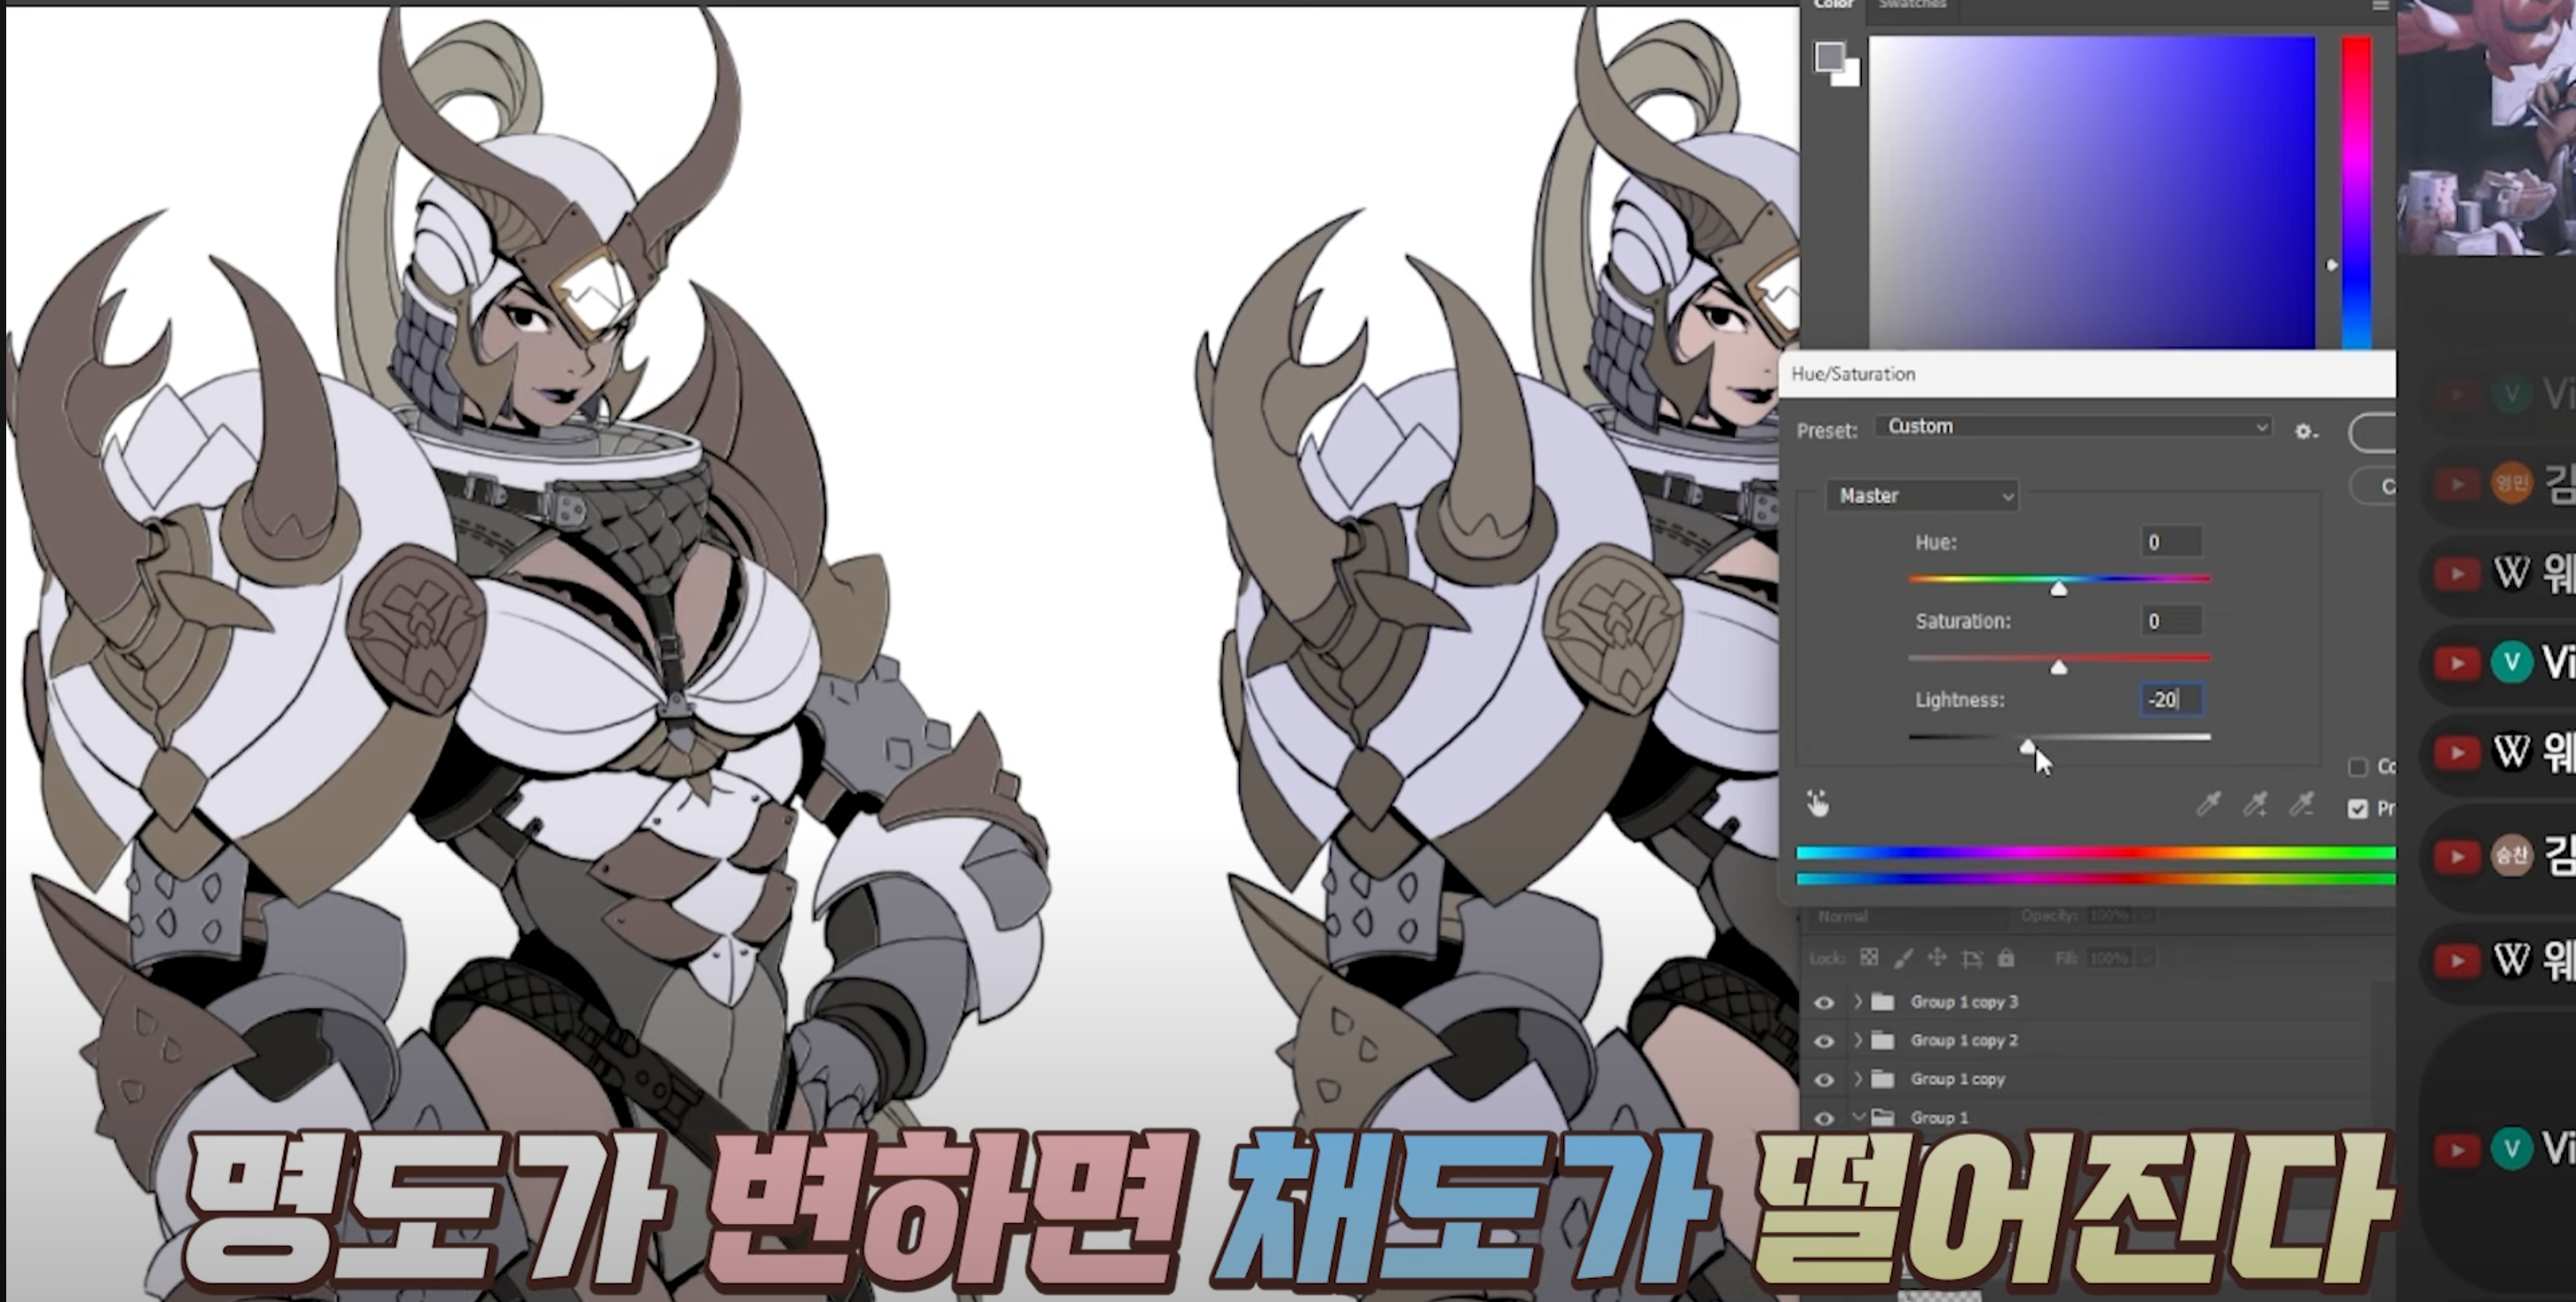Select the Group 1 copy layer
Screen dimensions: 2576x1302
[1957, 1080]
